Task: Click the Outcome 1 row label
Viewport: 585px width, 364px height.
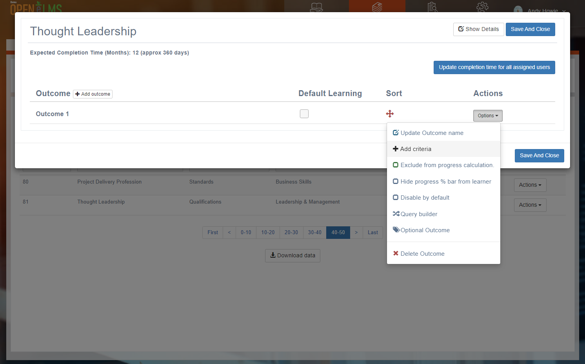Action: pyautogui.click(x=52, y=114)
